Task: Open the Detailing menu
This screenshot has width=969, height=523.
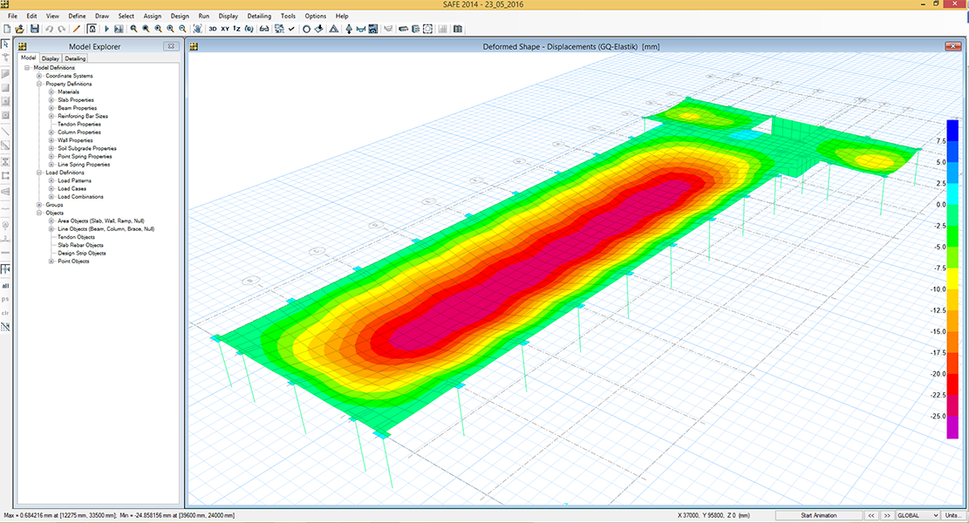Action: pos(258,16)
